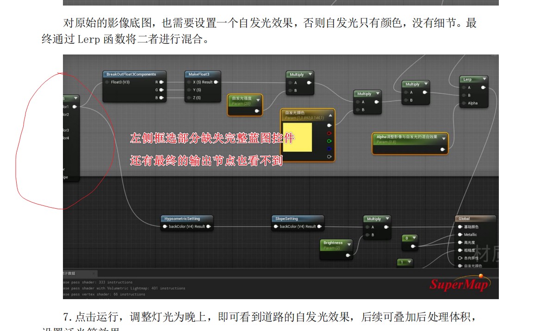Click HypsometricSetting's Result output pin
The height and width of the screenshot is (331, 553).
pyautogui.click(x=208, y=227)
